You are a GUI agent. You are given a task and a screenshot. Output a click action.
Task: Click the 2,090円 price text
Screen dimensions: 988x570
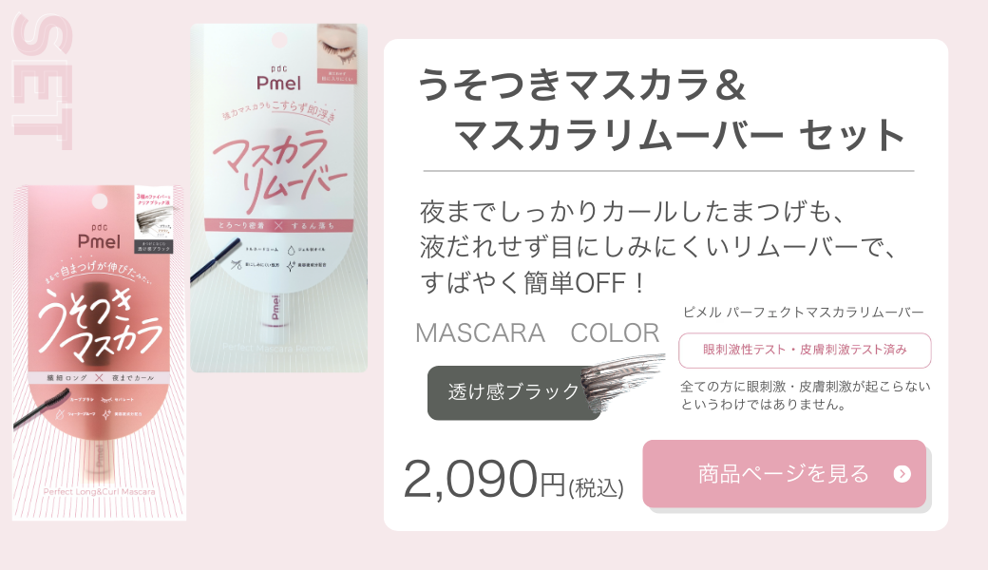pos(514,480)
